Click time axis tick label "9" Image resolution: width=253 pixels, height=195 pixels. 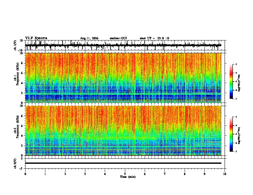204,174
